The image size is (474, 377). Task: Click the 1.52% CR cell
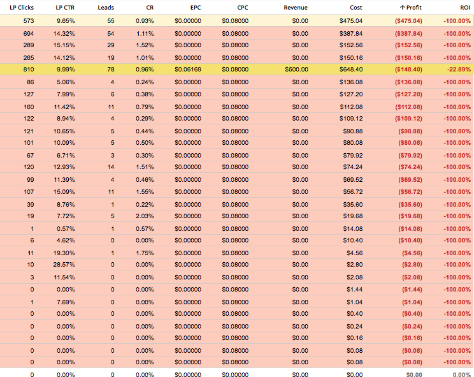[145, 45]
